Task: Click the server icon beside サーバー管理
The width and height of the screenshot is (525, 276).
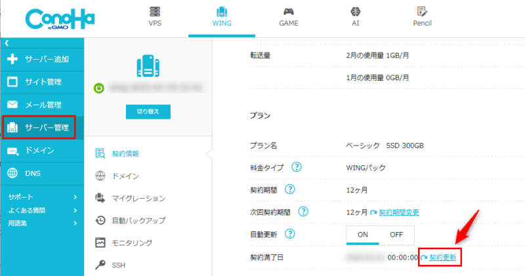Action: click(12, 127)
